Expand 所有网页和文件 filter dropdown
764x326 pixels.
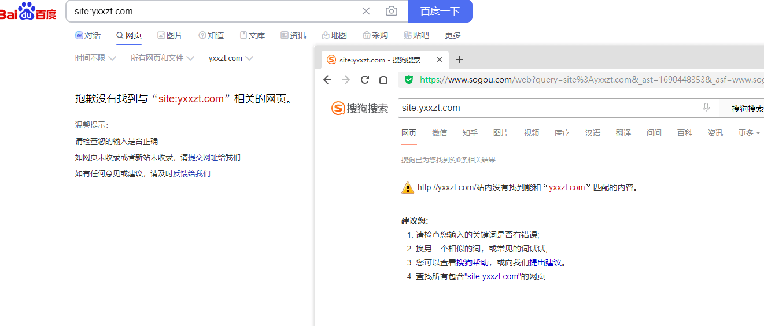163,58
